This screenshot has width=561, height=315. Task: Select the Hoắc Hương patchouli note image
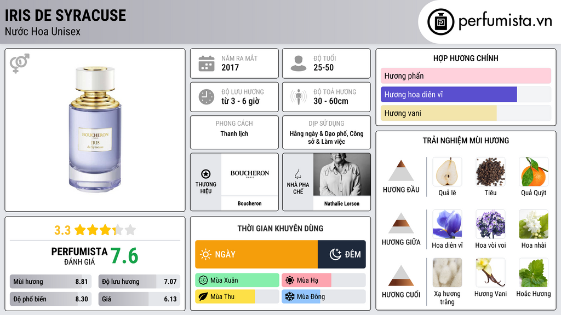(534, 273)
